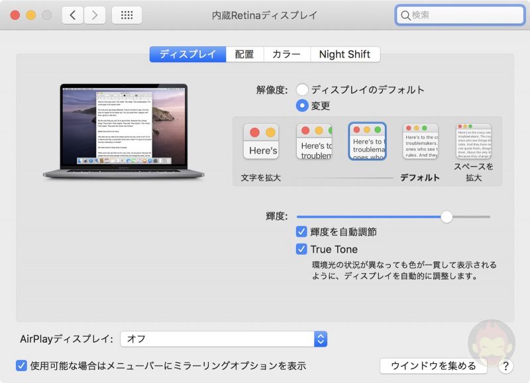
Task: Disable the True Tone checkbox
Action: (x=302, y=249)
